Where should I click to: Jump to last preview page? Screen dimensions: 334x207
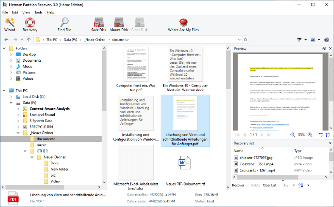269,135
